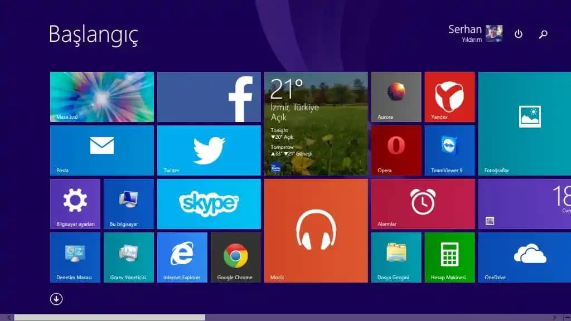Screen dimensions: 571x321
Task: Launch the TeamViewer 9 tile
Action: pyautogui.click(x=449, y=150)
